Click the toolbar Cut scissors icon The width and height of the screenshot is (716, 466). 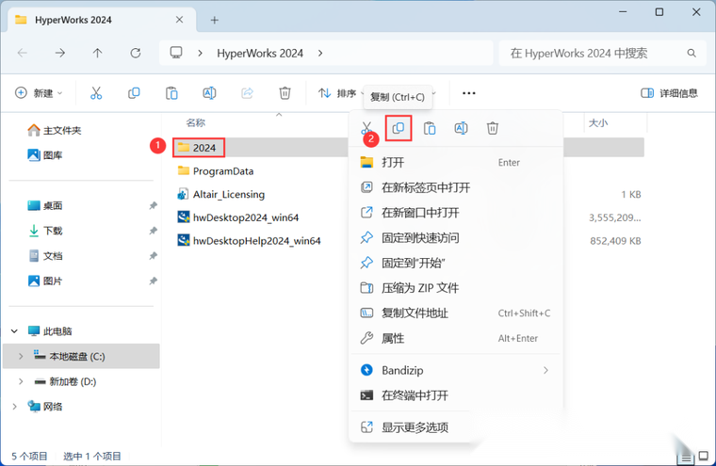point(96,93)
